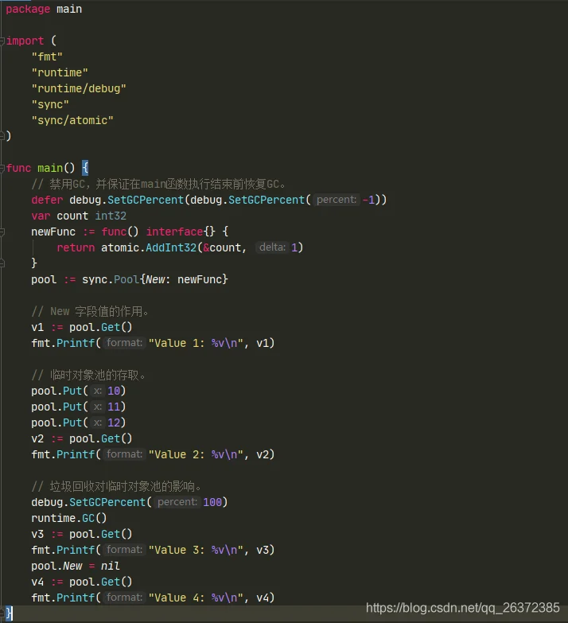Viewport: 568px width, 623px height.
Task: Place cursor on the "package" keyword
Action: click(x=28, y=9)
